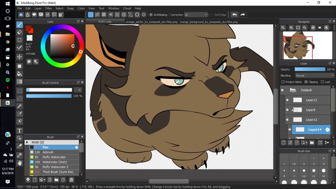Viewport: 336px width, 189px height.
Task: Toggle Clipping checkbox
Action: coord(306,82)
